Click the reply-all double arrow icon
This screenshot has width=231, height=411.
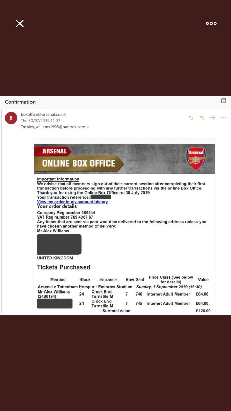(x=202, y=117)
